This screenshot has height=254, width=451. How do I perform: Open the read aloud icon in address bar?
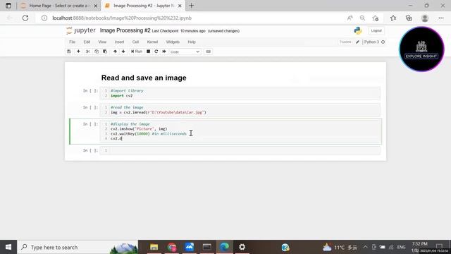350,18
